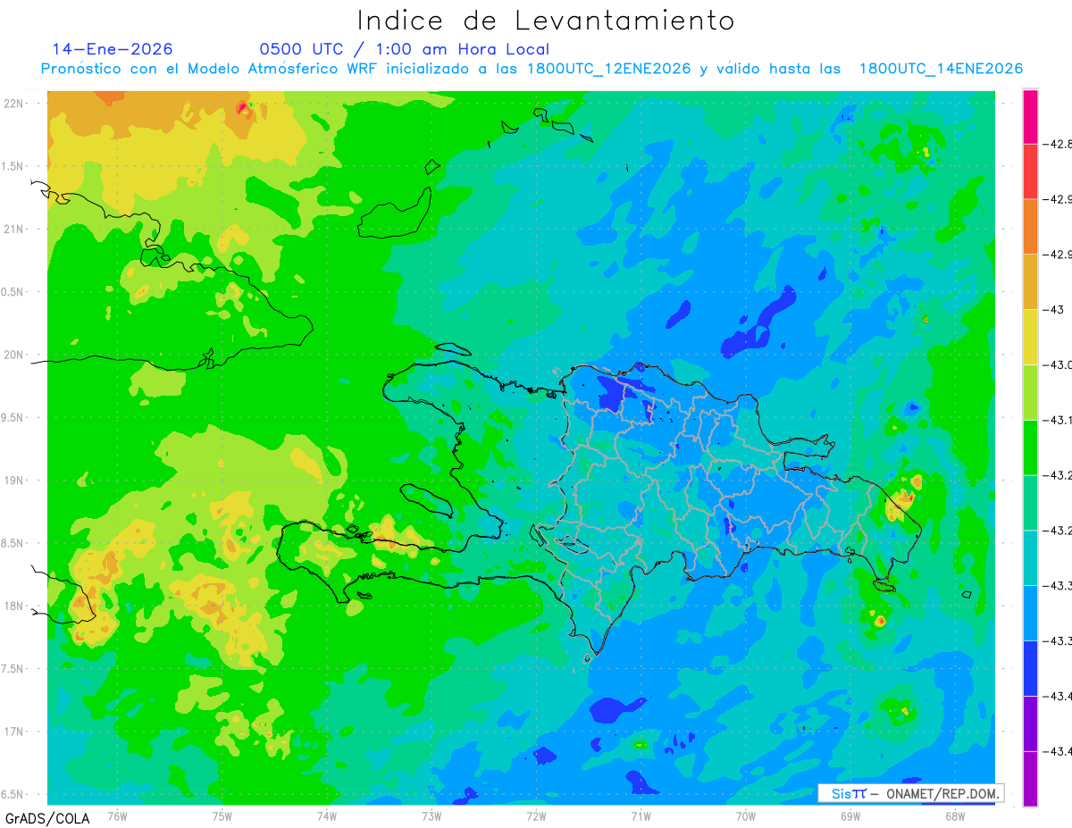The height and width of the screenshot is (828, 1072).
Task: Click the title 'Indice de Levantamiento'
Action: pyautogui.click(x=546, y=21)
